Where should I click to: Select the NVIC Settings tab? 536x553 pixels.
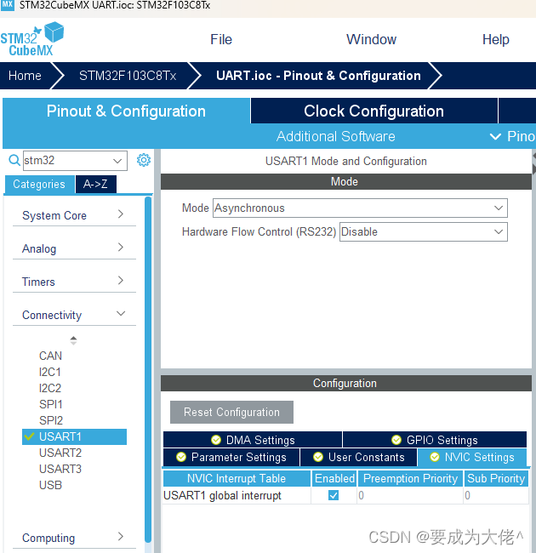coord(472,457)
